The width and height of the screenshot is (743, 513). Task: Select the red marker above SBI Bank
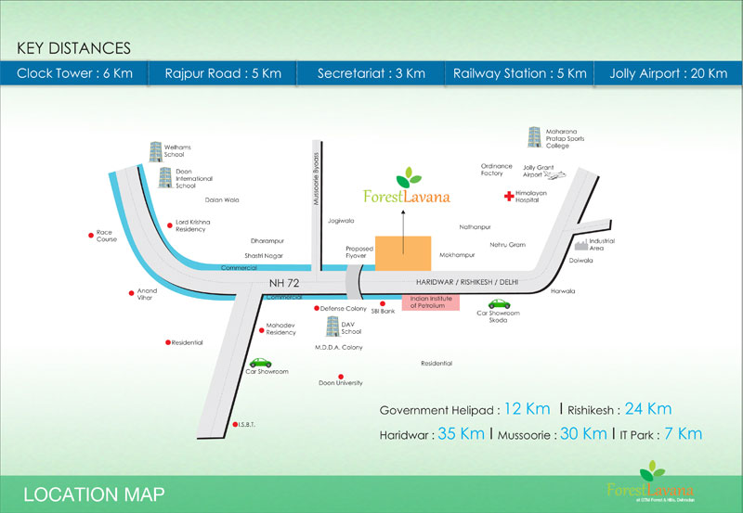tap(383, 304)
